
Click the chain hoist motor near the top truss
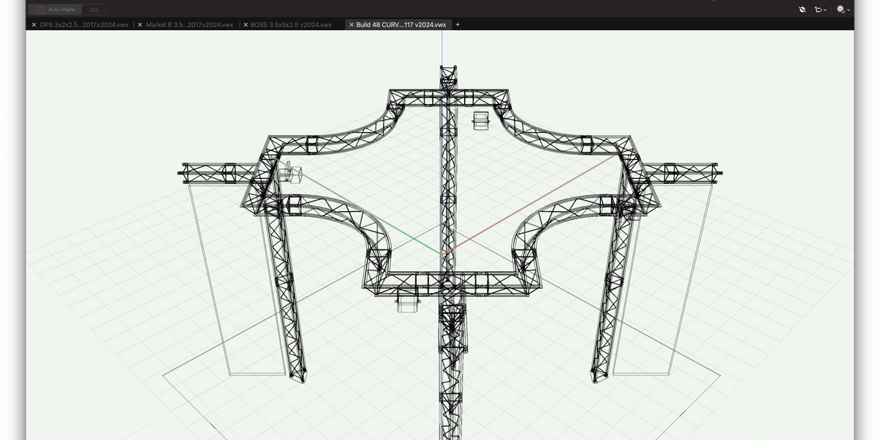tap(482, 121)
